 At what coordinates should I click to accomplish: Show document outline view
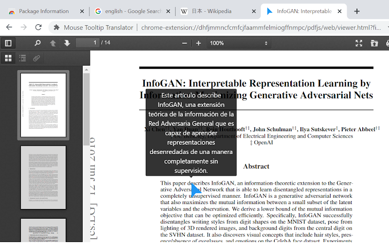22,58
